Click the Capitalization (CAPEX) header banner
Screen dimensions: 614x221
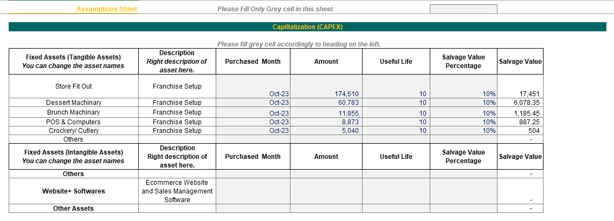pos(307,27)
